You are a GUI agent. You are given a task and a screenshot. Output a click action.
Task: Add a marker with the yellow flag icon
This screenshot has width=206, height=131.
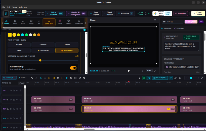(62, 78)
